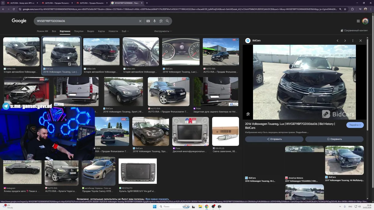374x210 pixels.
Task: Open a new browser tab
Action: 147,3
